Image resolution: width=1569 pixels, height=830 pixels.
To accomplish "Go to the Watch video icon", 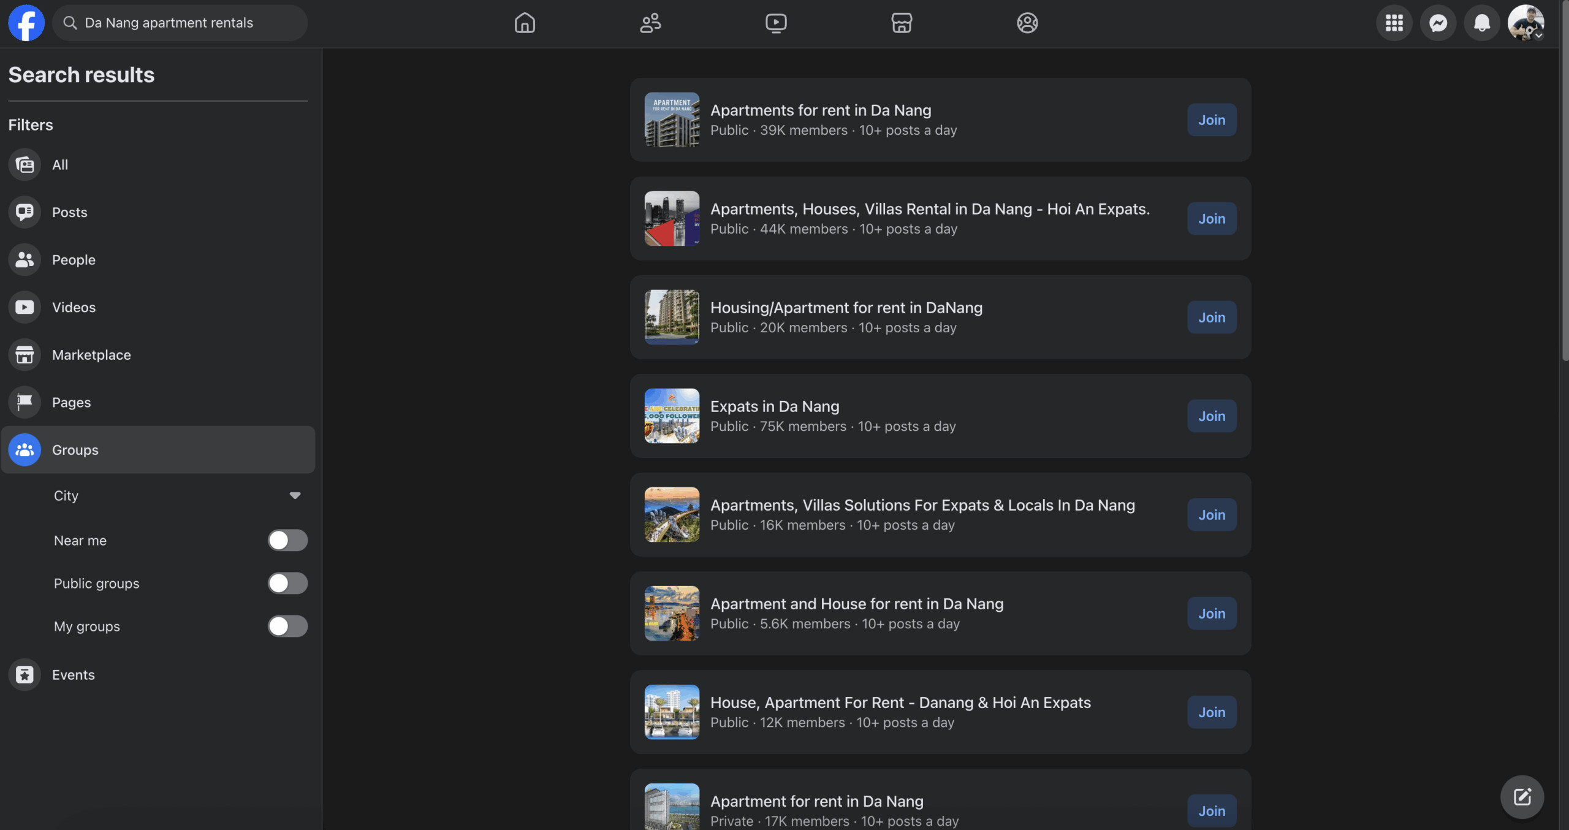I will [776, 23].
